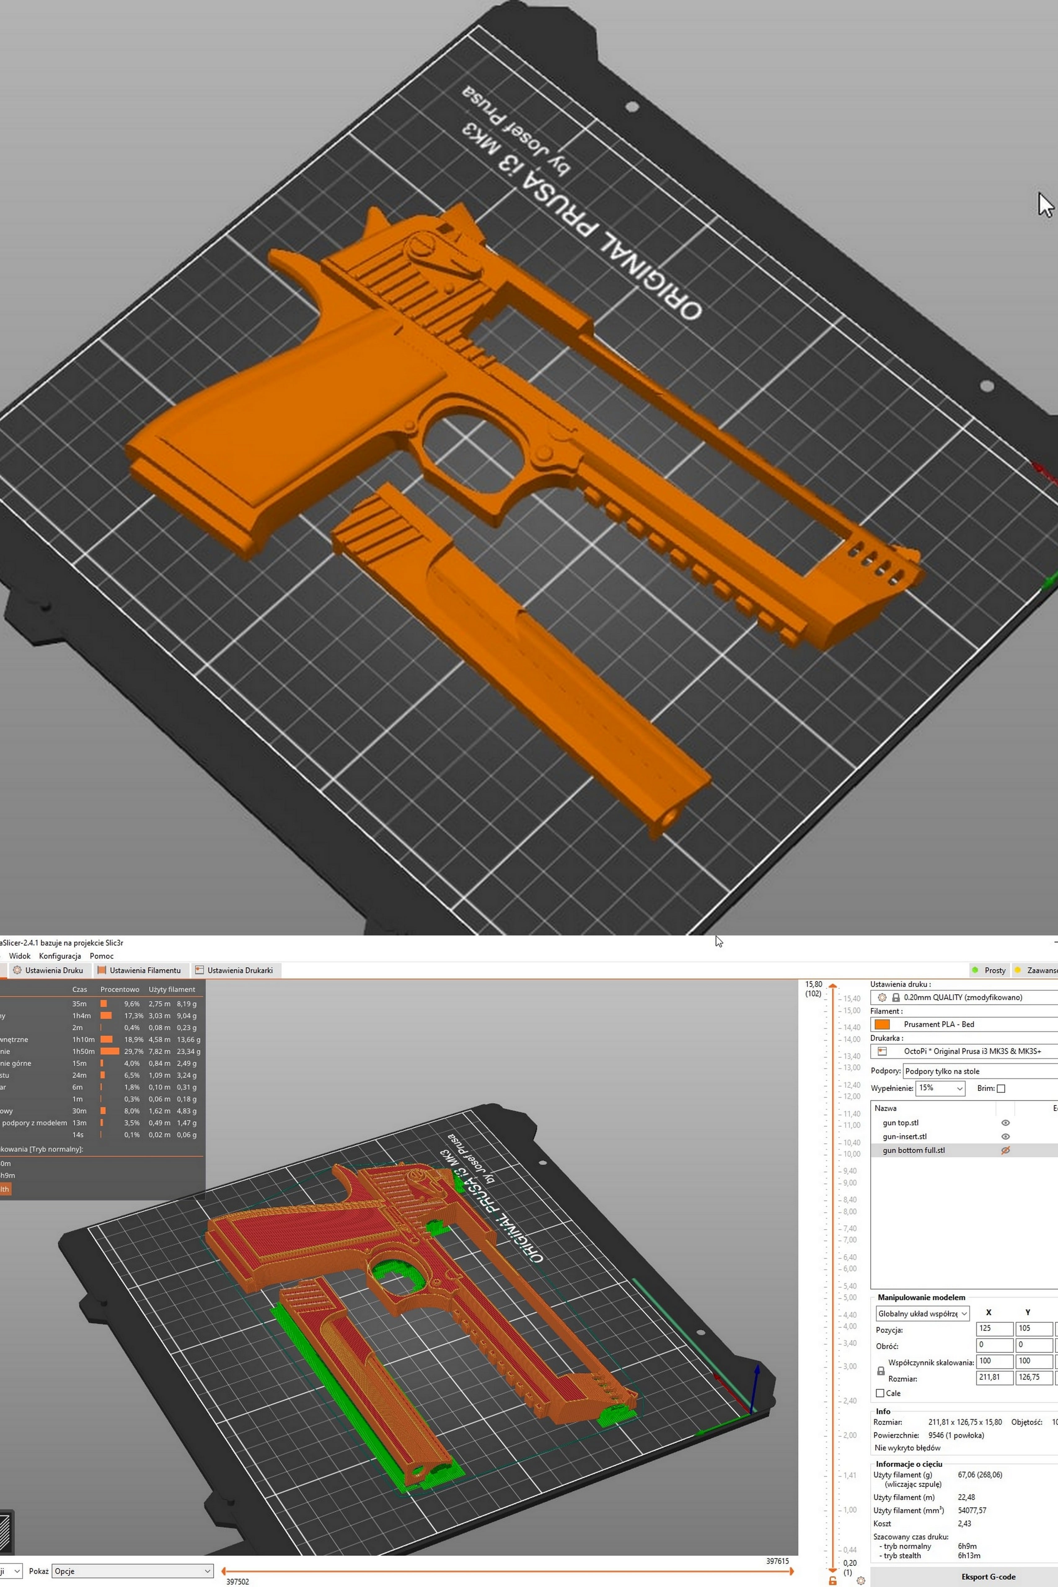Click the orange Prusament PLA color swatch

pos(882,1024)
